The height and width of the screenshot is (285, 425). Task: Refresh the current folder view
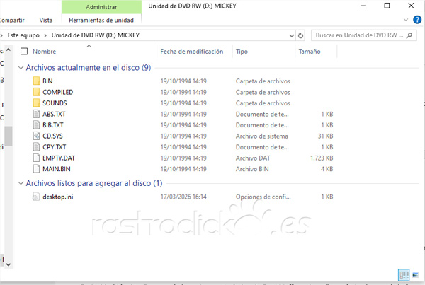301,35
